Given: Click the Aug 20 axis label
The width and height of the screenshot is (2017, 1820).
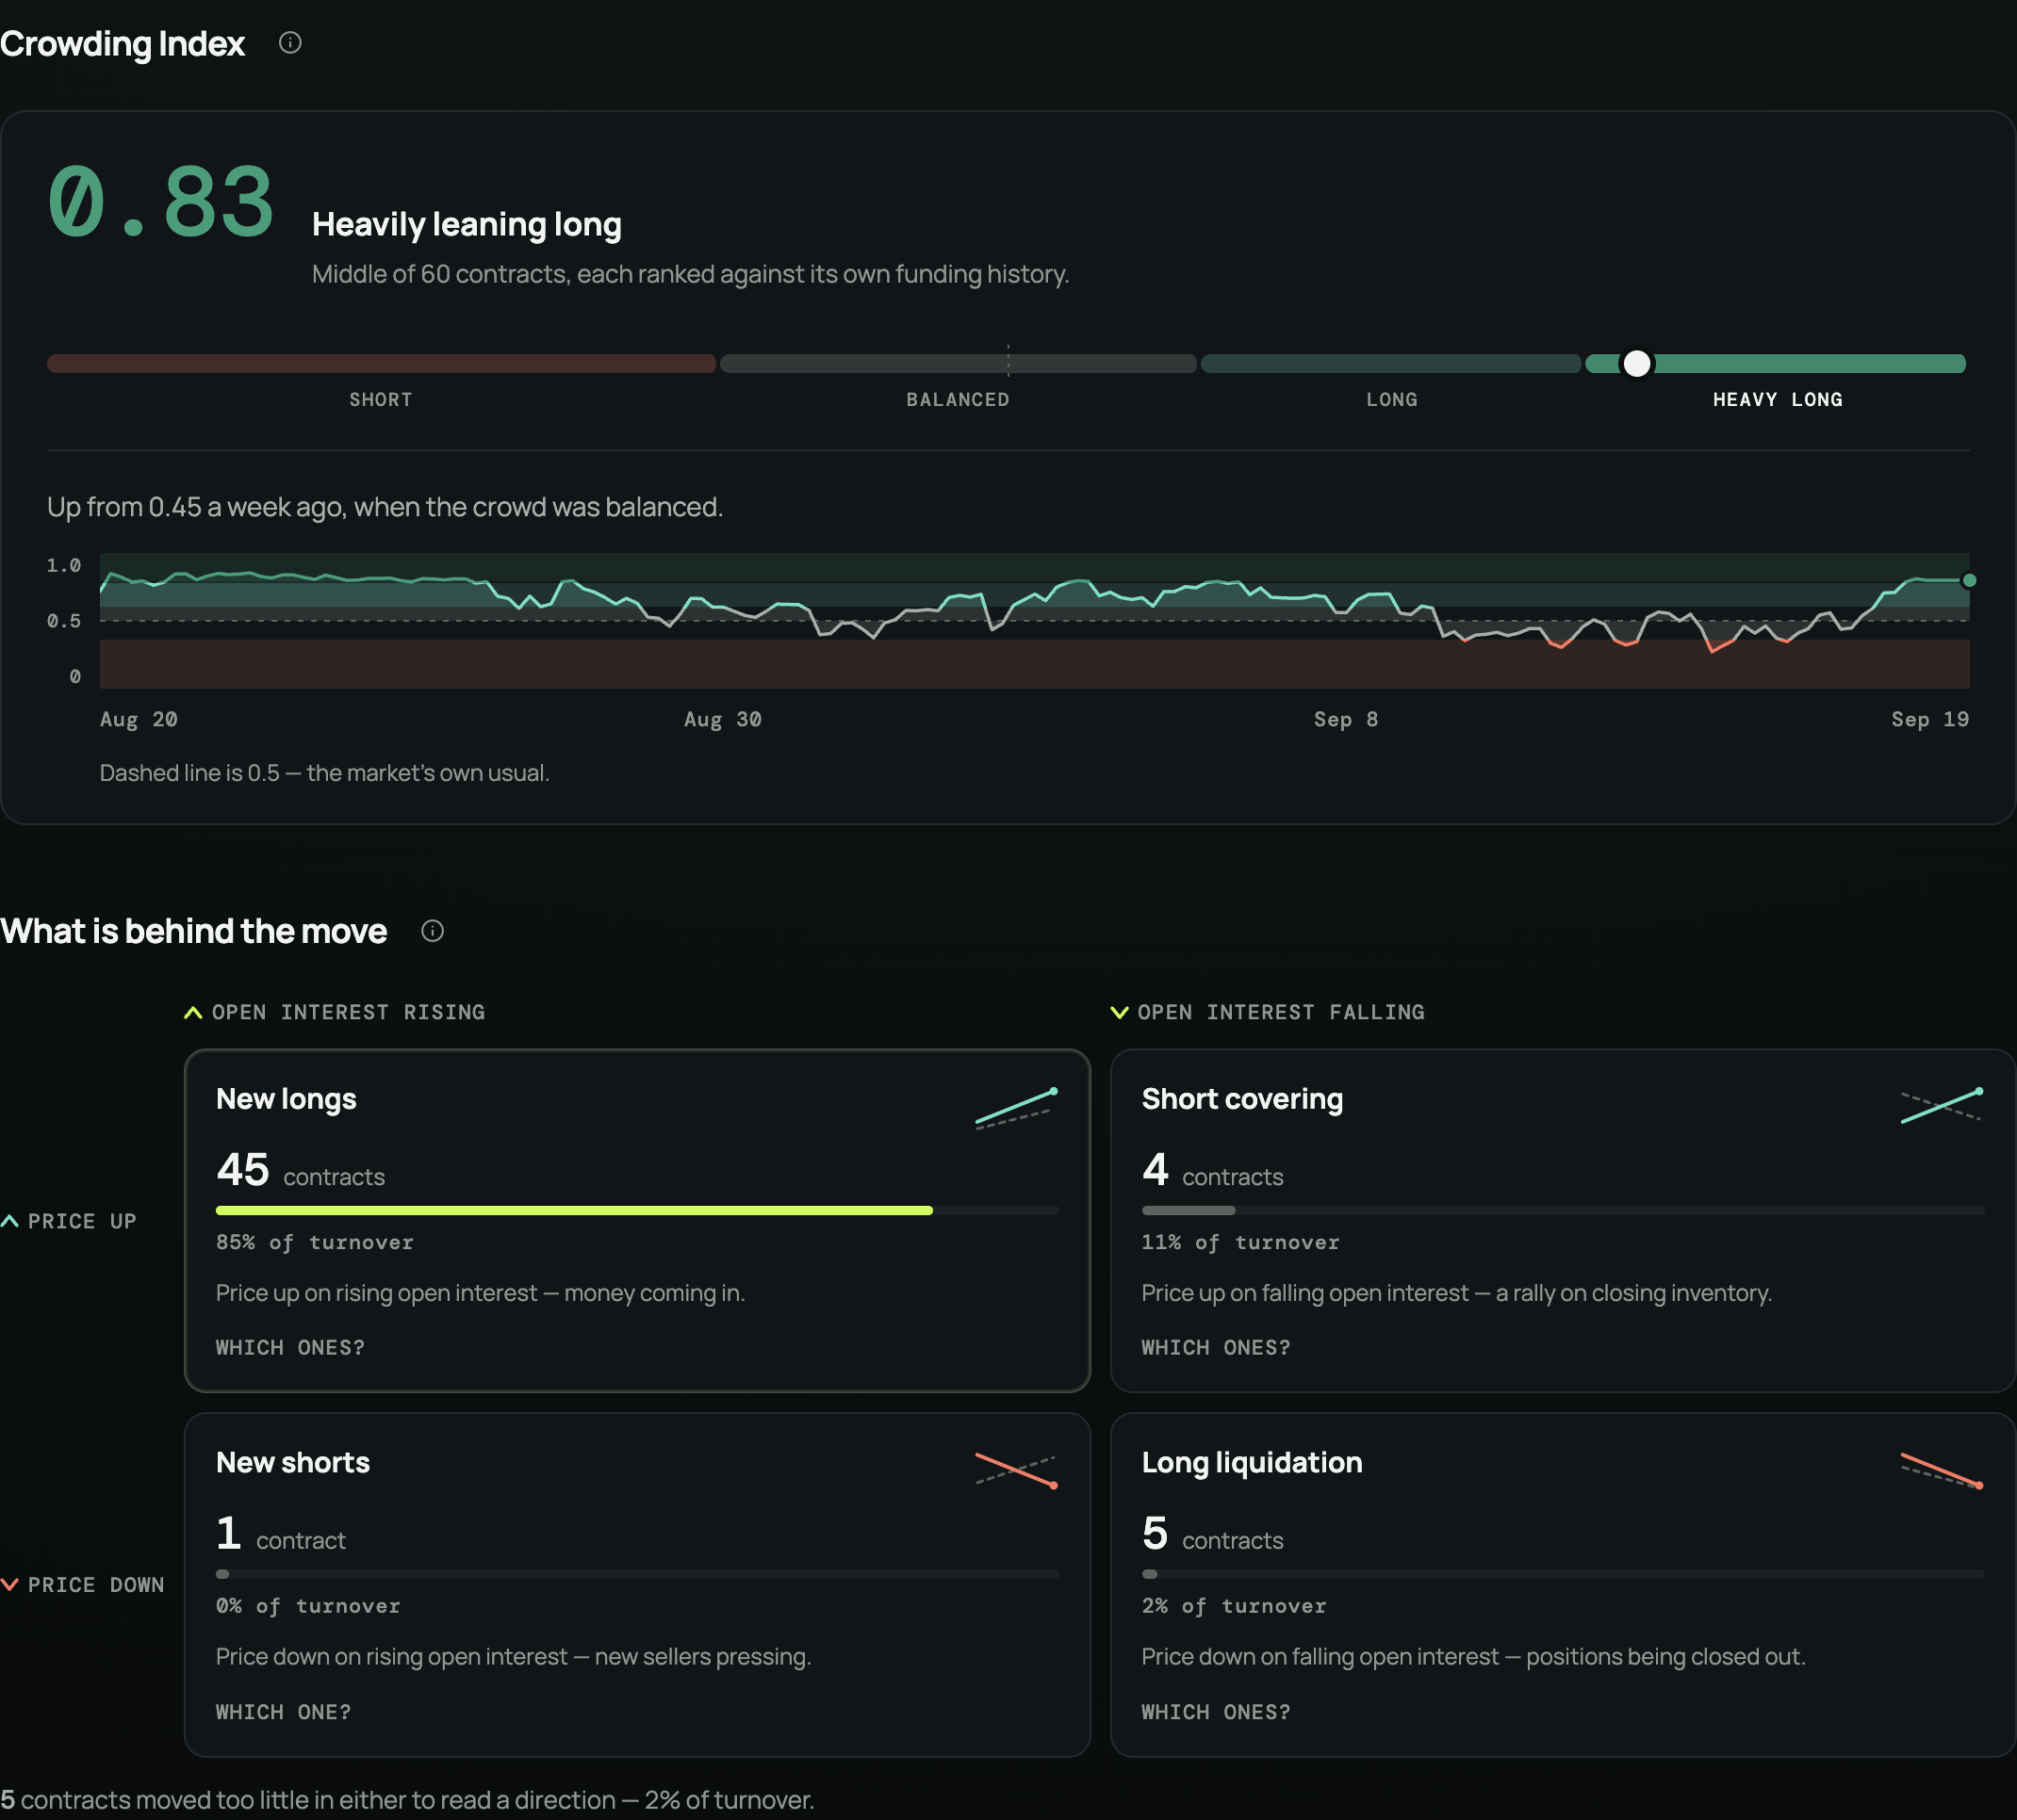Looking at the screenshot, I should 138,719.
